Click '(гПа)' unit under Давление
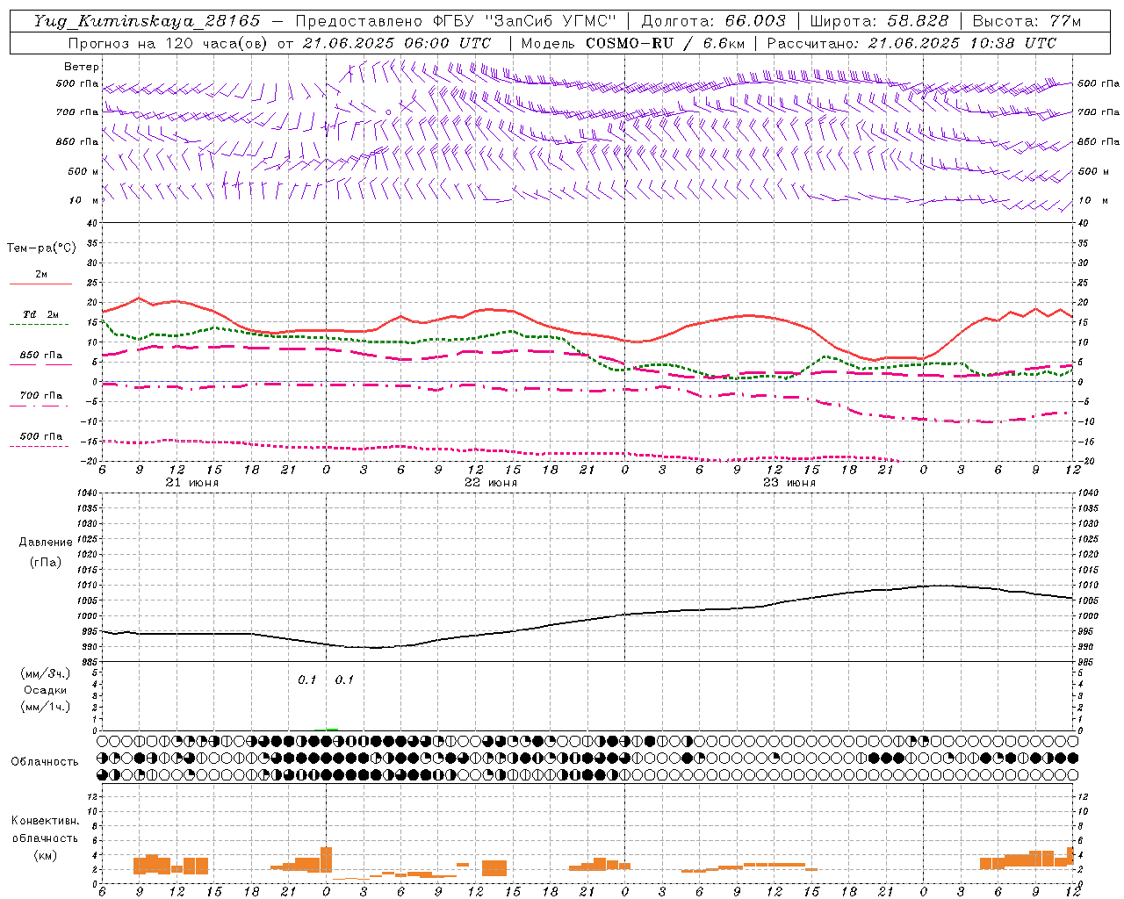1124x899 pixels. click(x=45, y=563)
